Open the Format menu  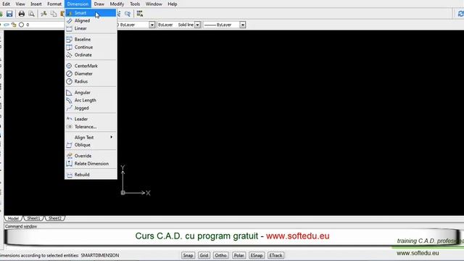coord(54,4)
